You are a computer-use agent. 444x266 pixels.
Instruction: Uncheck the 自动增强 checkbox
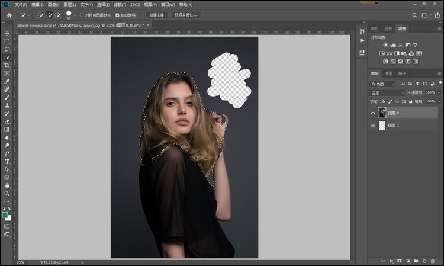point(117,15)
